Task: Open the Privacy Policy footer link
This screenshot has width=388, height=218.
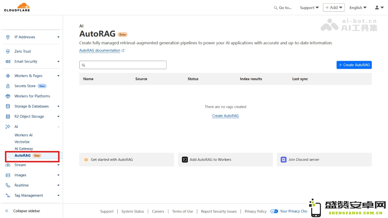Action: (x=255, y=212)
